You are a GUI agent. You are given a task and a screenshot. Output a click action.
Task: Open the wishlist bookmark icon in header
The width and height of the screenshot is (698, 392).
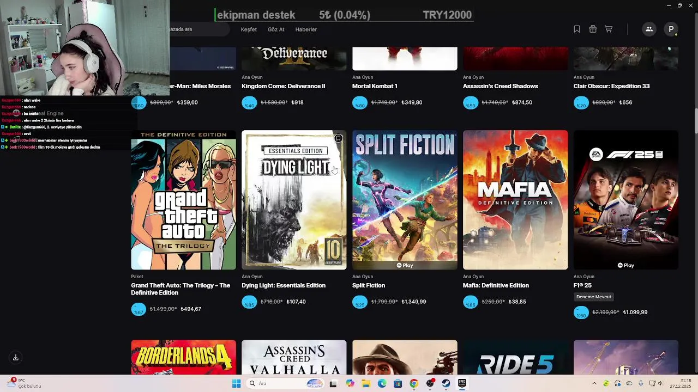577,29
